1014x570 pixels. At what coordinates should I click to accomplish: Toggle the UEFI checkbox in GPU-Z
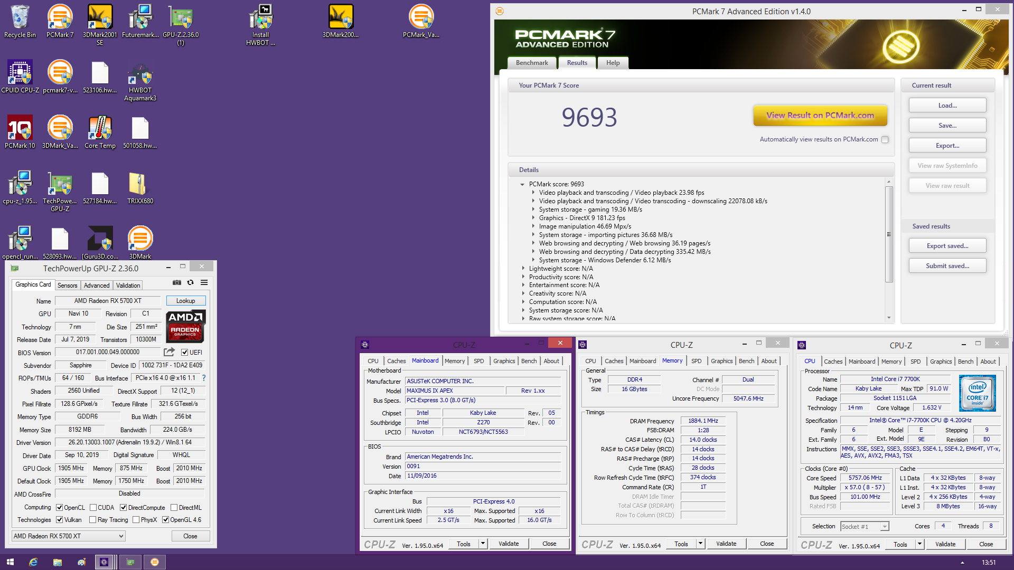(x=185, y=353)
